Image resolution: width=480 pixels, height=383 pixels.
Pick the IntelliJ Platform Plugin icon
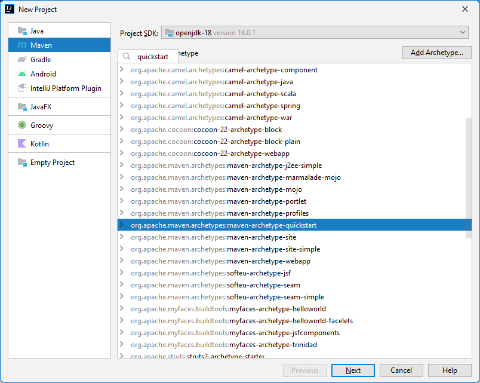tap(20, 88)
